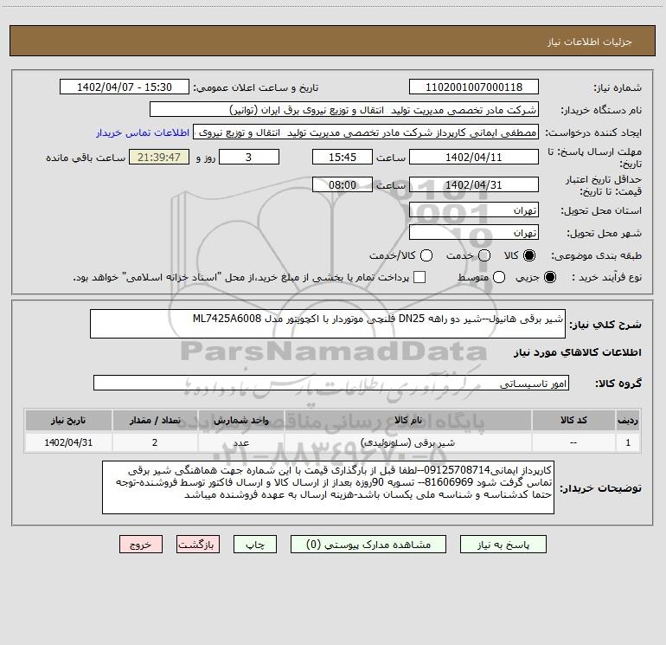Open the اطلاعات تماس خریدار link
Image resolution: width=666 pixels, height=645 pixels.
143,132
